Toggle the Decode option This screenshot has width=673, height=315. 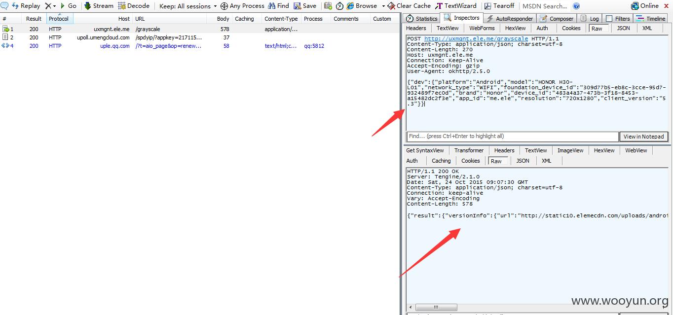134,6
